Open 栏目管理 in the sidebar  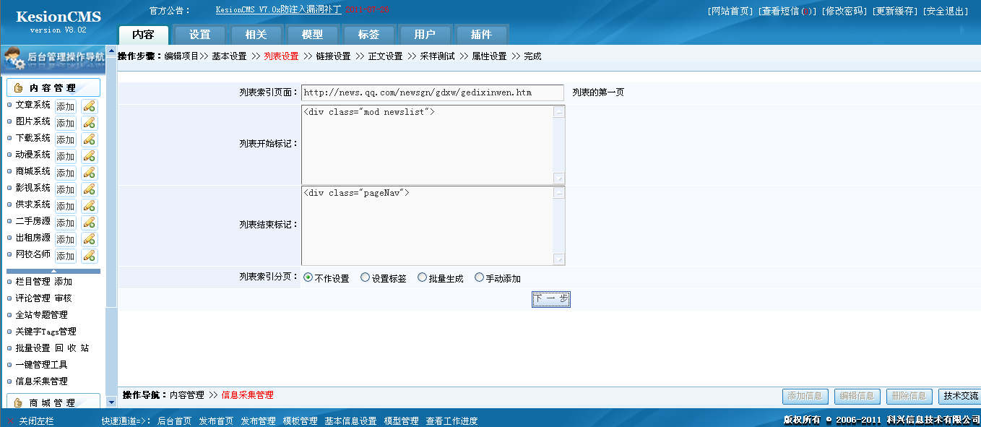33,282
